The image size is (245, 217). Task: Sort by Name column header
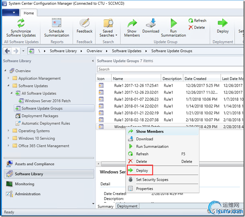click(136, 79)
